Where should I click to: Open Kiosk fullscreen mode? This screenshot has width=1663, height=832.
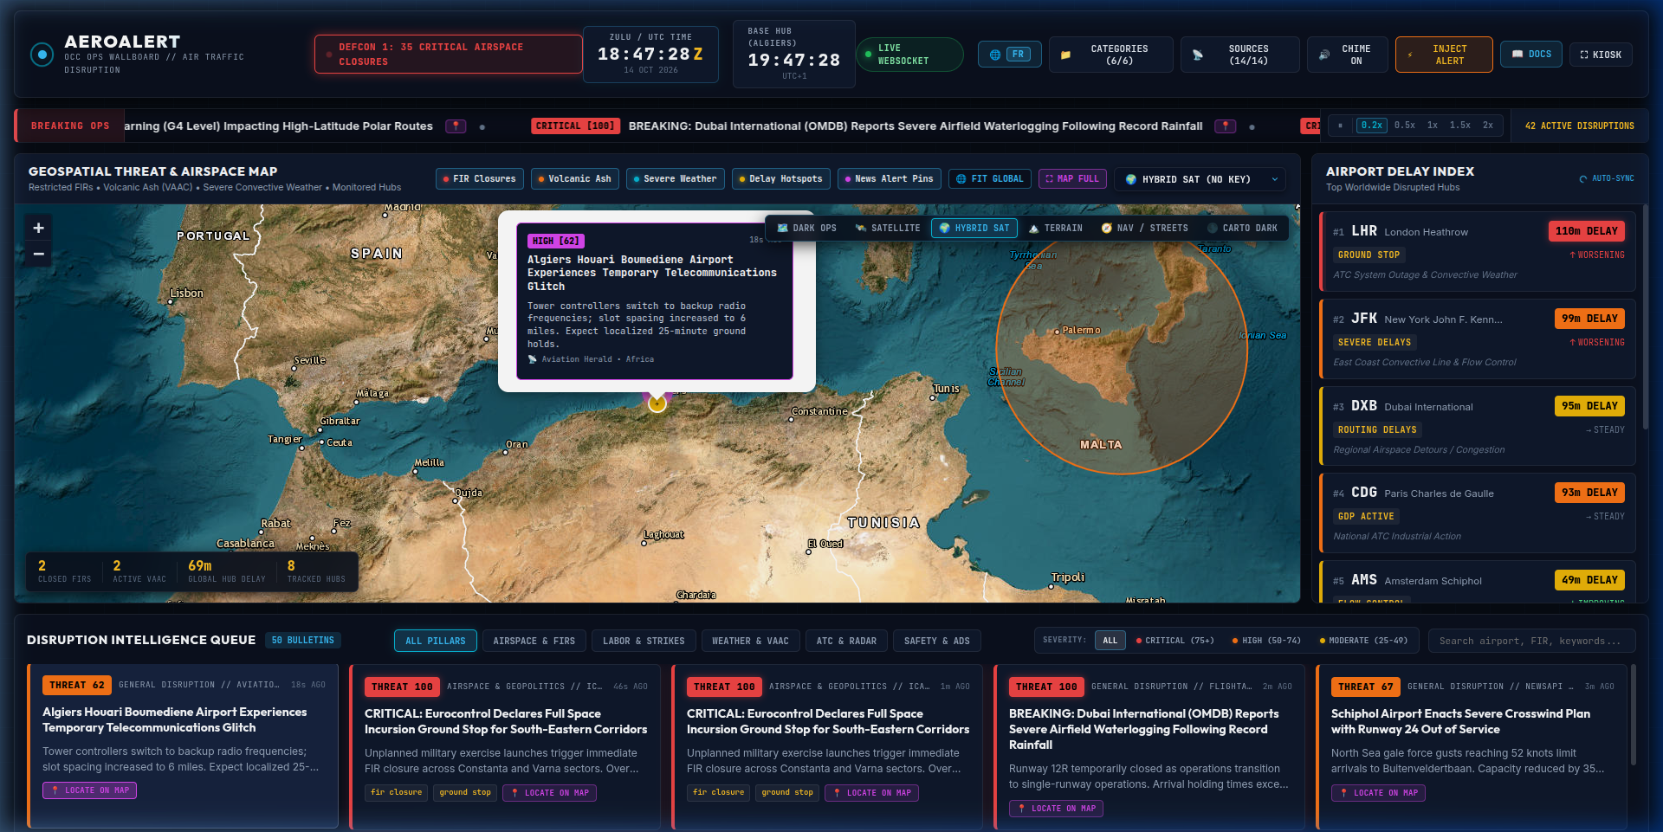1601,55
